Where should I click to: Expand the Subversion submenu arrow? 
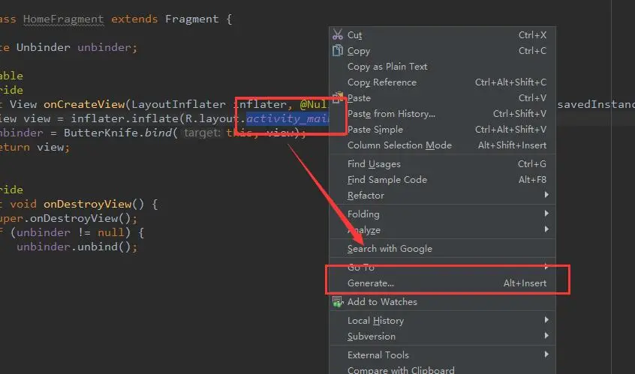pos(546,336)
